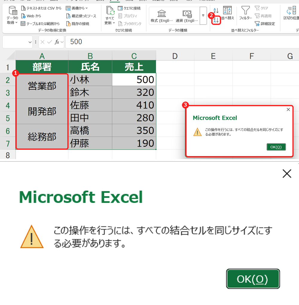Select header cell 部署
Screen dimensions: 299x305
click(42, 67)
